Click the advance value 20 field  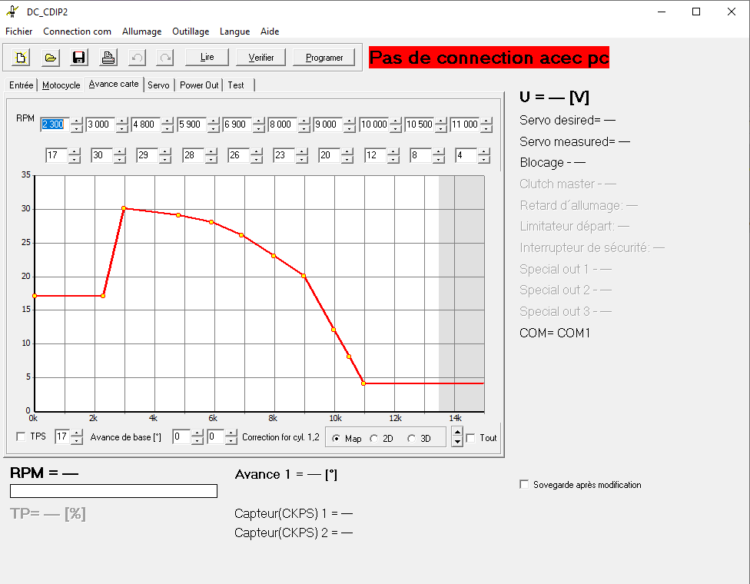pos(330,155)
